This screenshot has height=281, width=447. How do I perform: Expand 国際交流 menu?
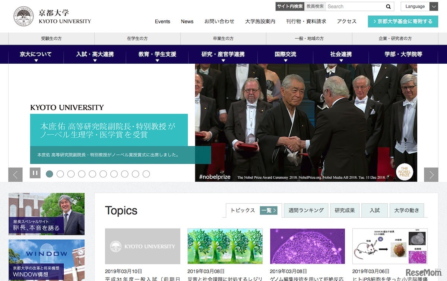coord(285,54)
